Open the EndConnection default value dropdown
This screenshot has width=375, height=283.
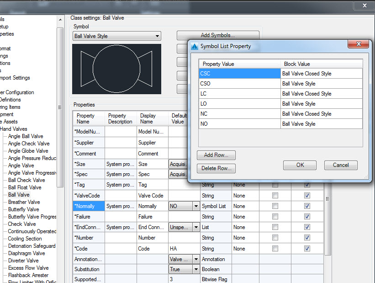click(x=196, y=228)
